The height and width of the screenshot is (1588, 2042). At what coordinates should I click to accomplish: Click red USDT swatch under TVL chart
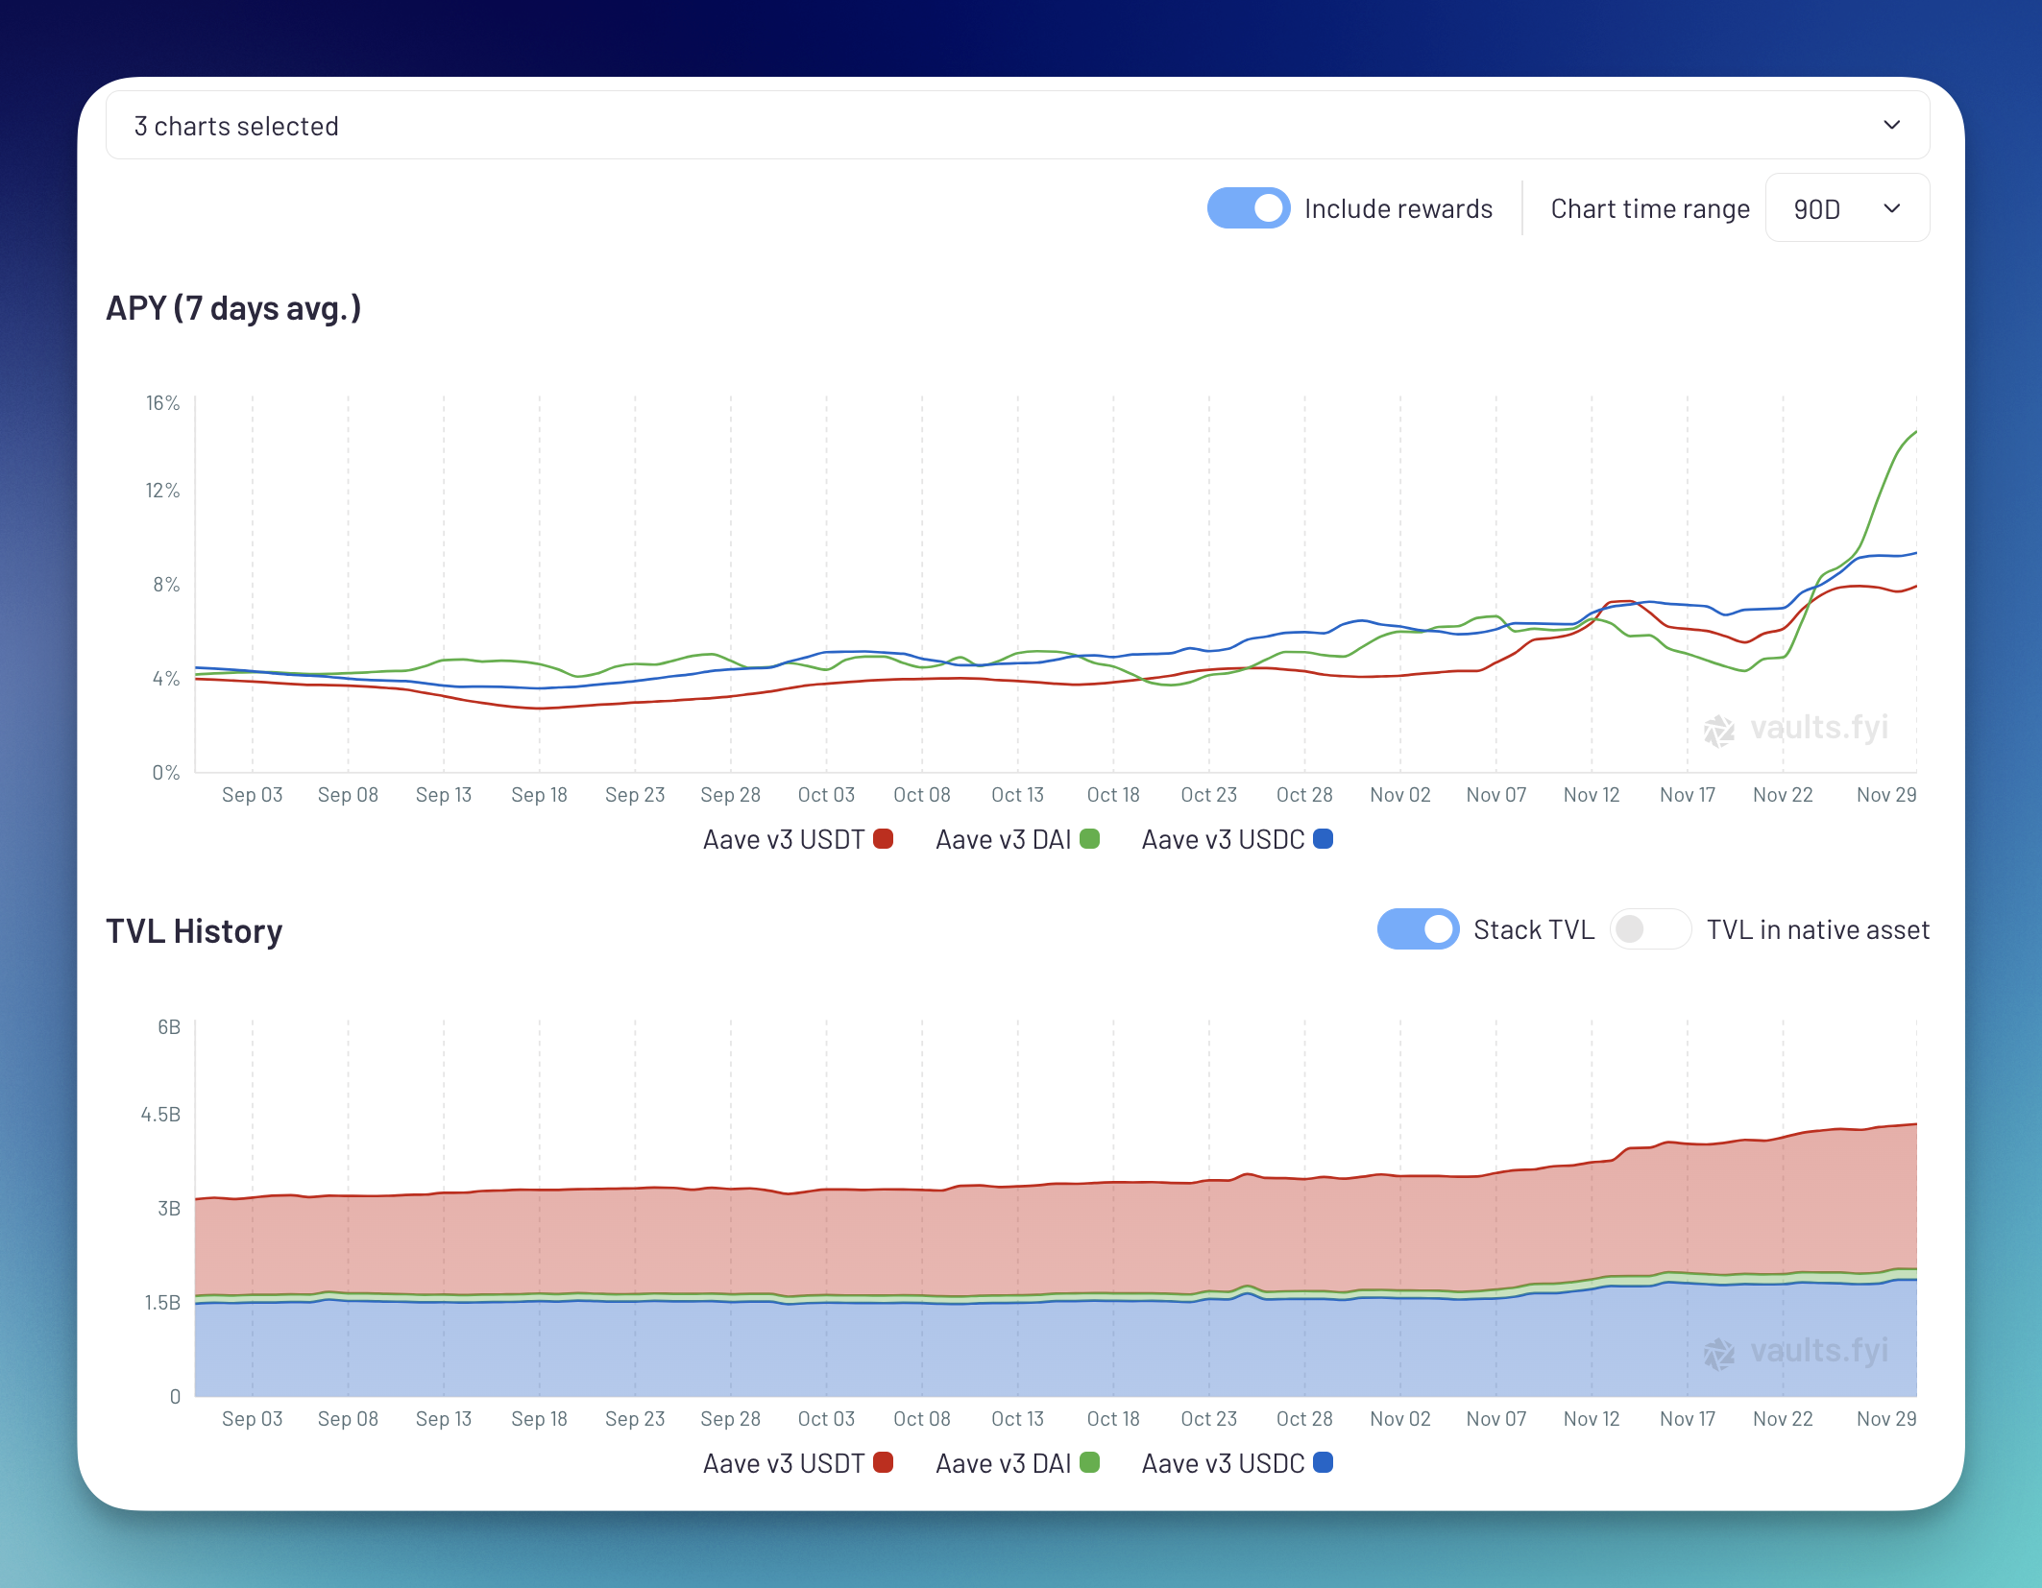point(884,1462)
